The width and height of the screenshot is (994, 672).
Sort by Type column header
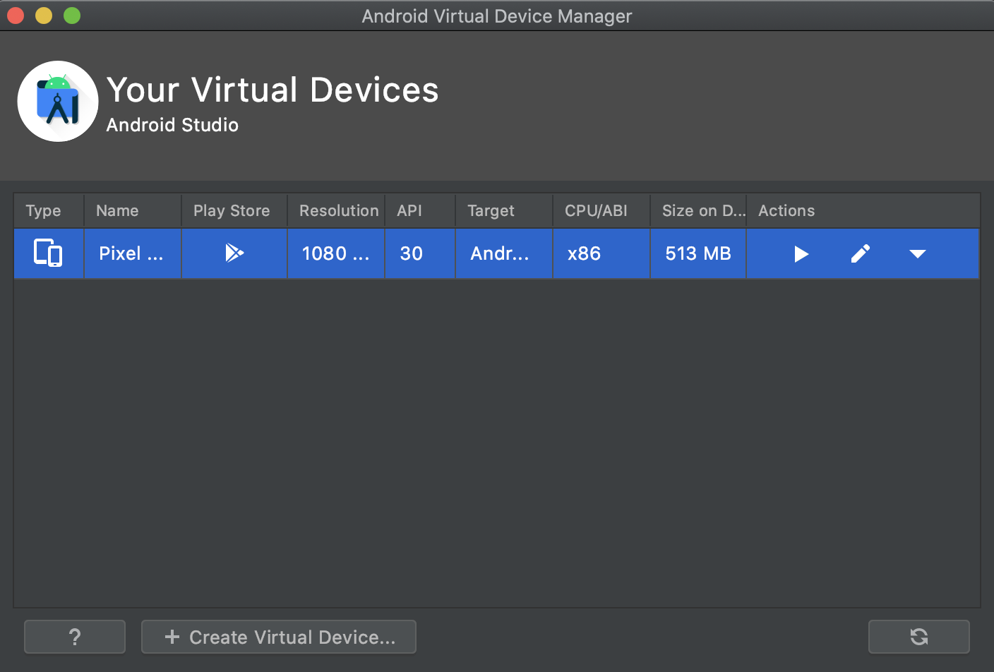pos(49,210)
